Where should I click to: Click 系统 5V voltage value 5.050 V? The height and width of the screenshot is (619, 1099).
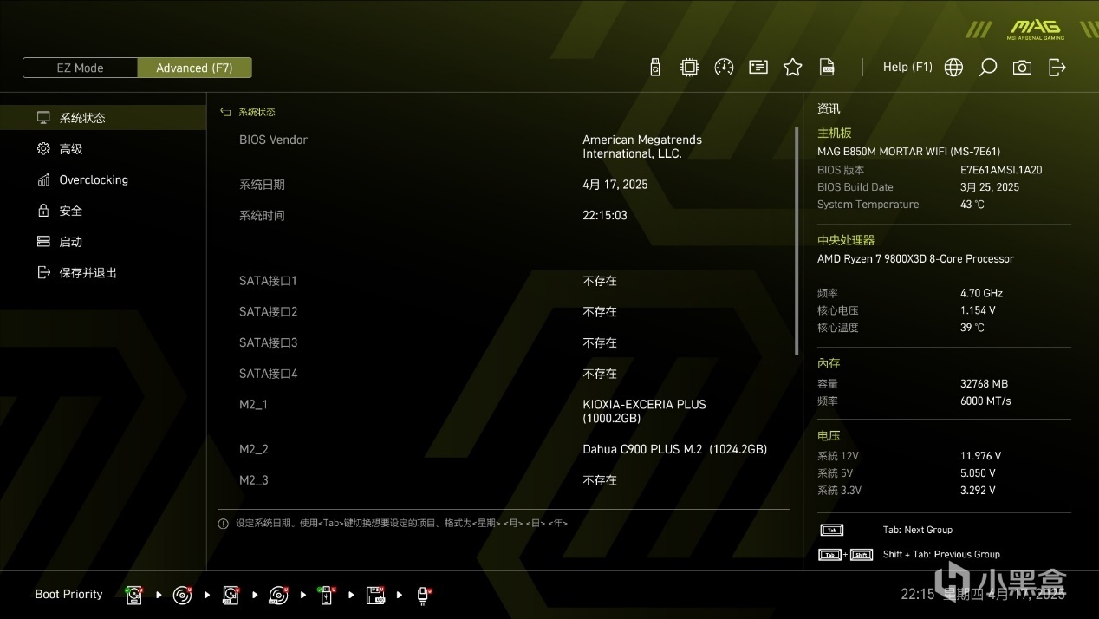tap(978, 473)
